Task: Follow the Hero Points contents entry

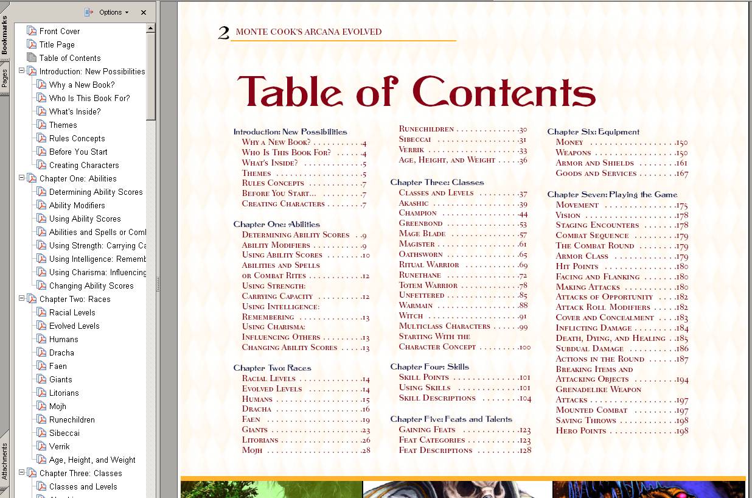Action: 622,431
